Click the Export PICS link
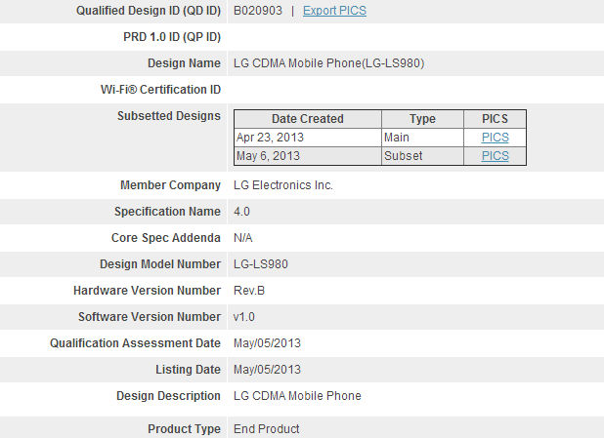Screen dimensions: 604x438 [334, 11]
